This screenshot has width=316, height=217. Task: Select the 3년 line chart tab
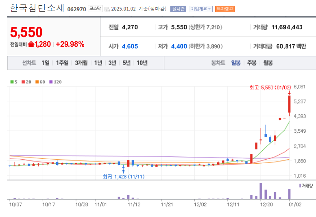(112, 63)
